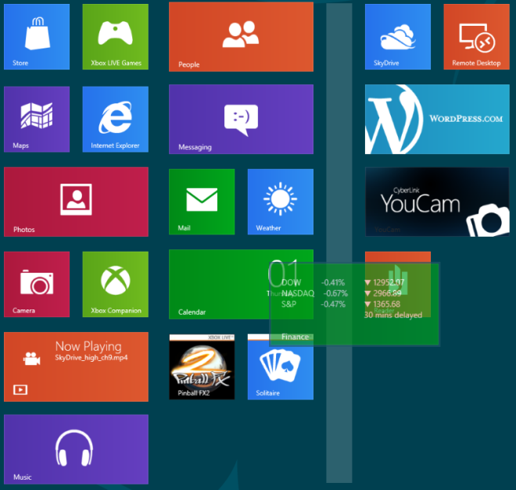Select the dragged Finance tile
This screenshot has height=490, width=516.
point(354,304)
